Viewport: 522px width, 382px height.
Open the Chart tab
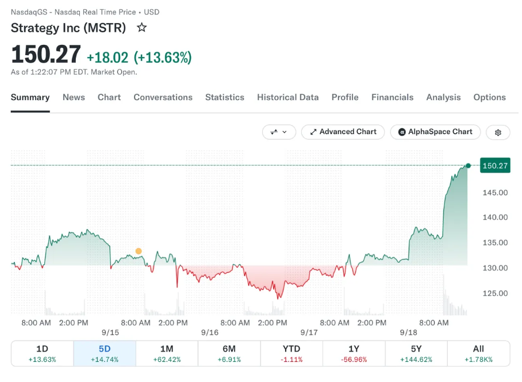click(109, 97)
